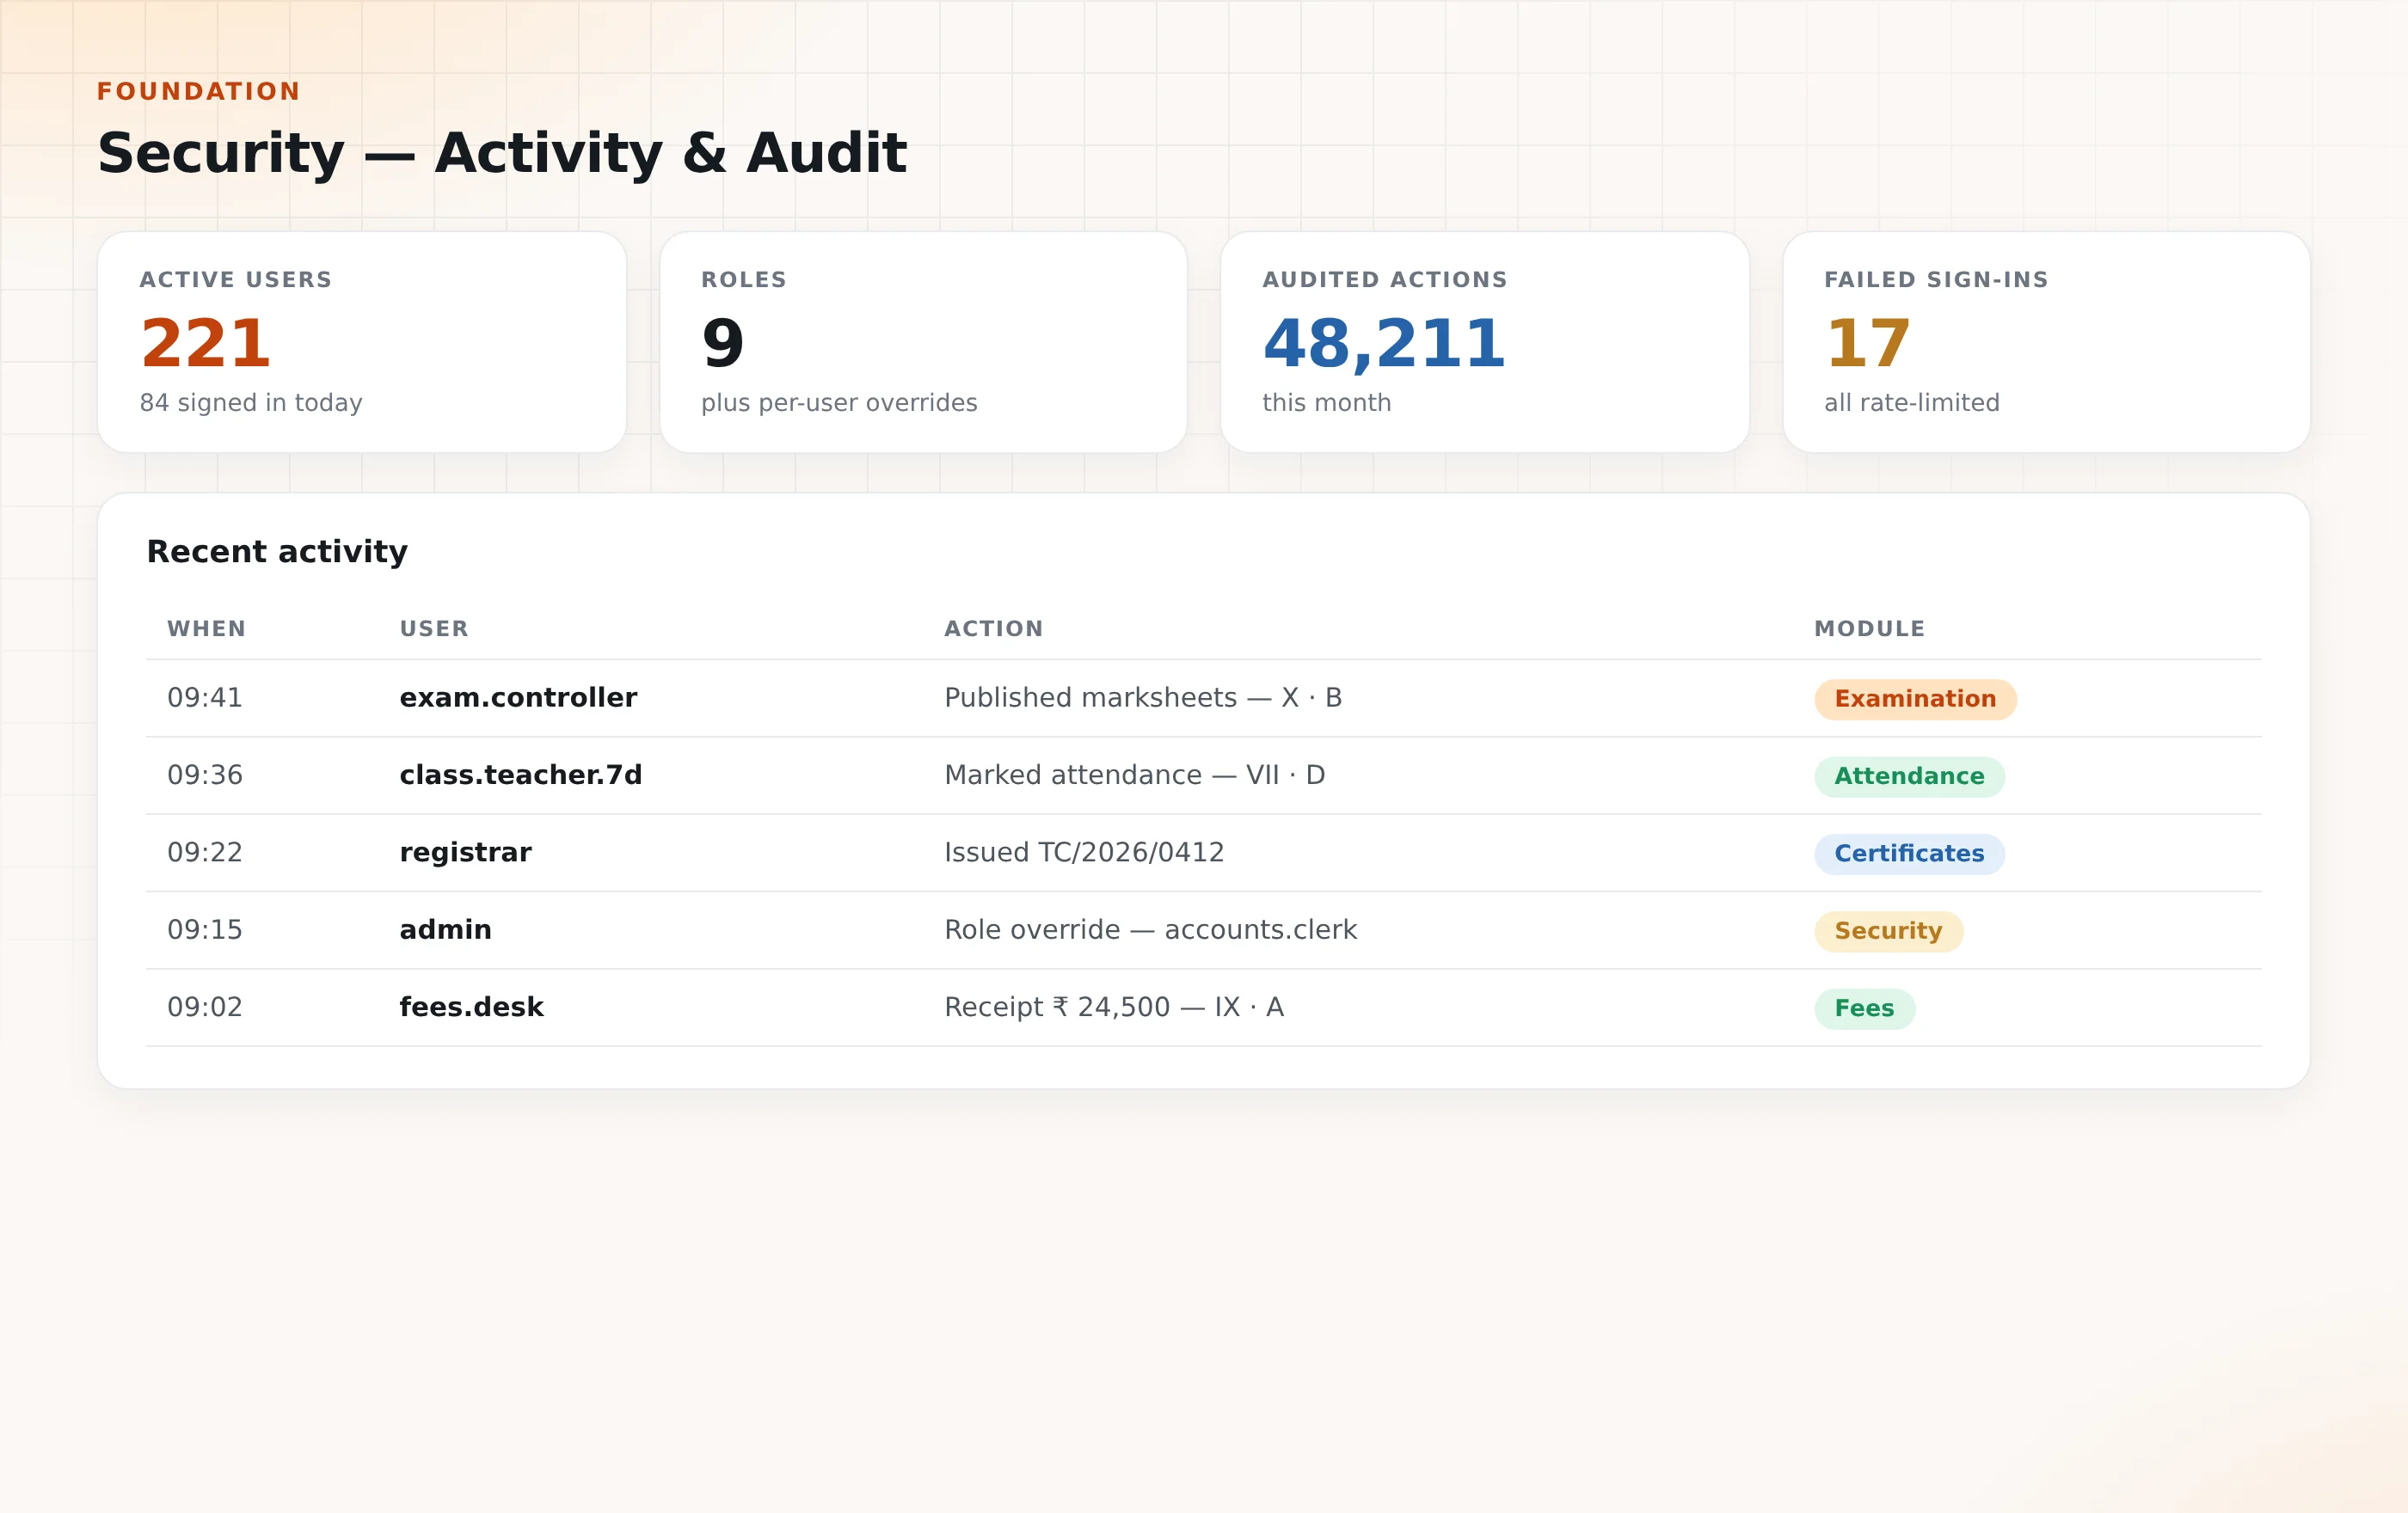
Task: Open user fees.desk
Action: tap(471, 1007)
